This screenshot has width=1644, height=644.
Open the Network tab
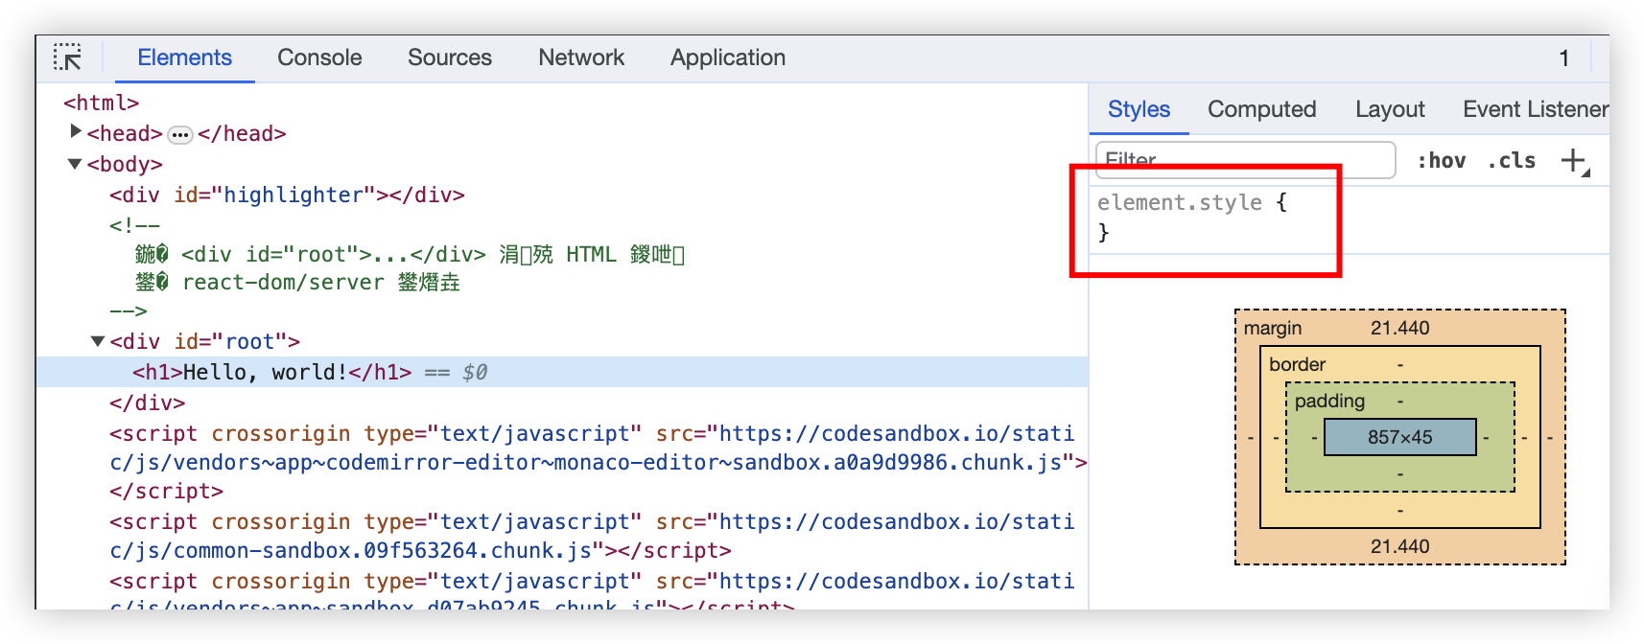click(581, 57)
